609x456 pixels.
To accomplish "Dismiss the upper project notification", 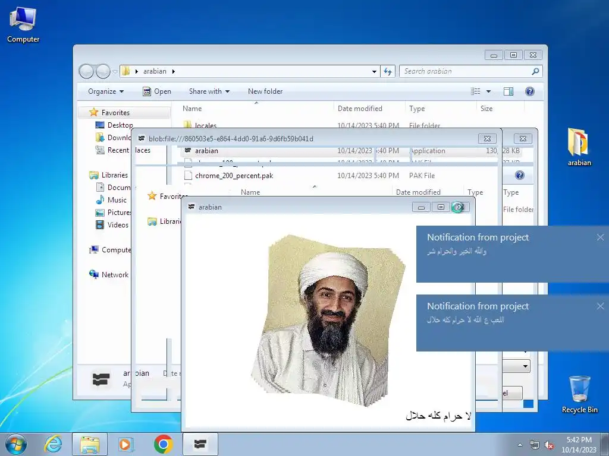I will [x=600, y=237].
